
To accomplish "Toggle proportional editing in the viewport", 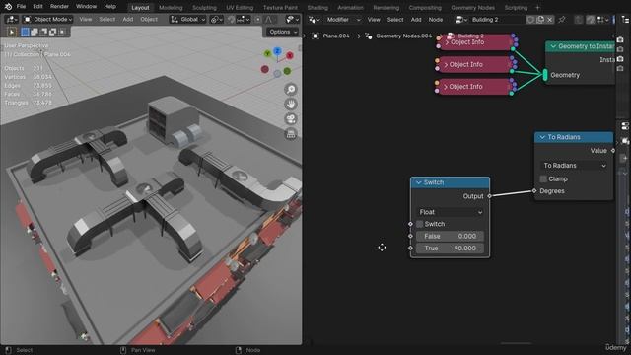I will click(x=258, y=20).
